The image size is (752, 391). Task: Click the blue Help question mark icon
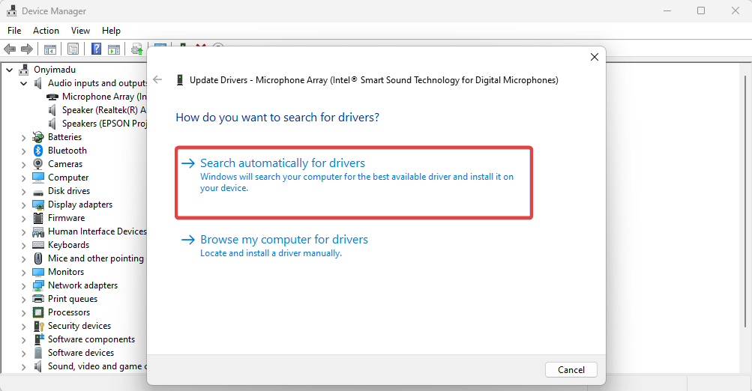pyautogui.click(x=96, y=49)
